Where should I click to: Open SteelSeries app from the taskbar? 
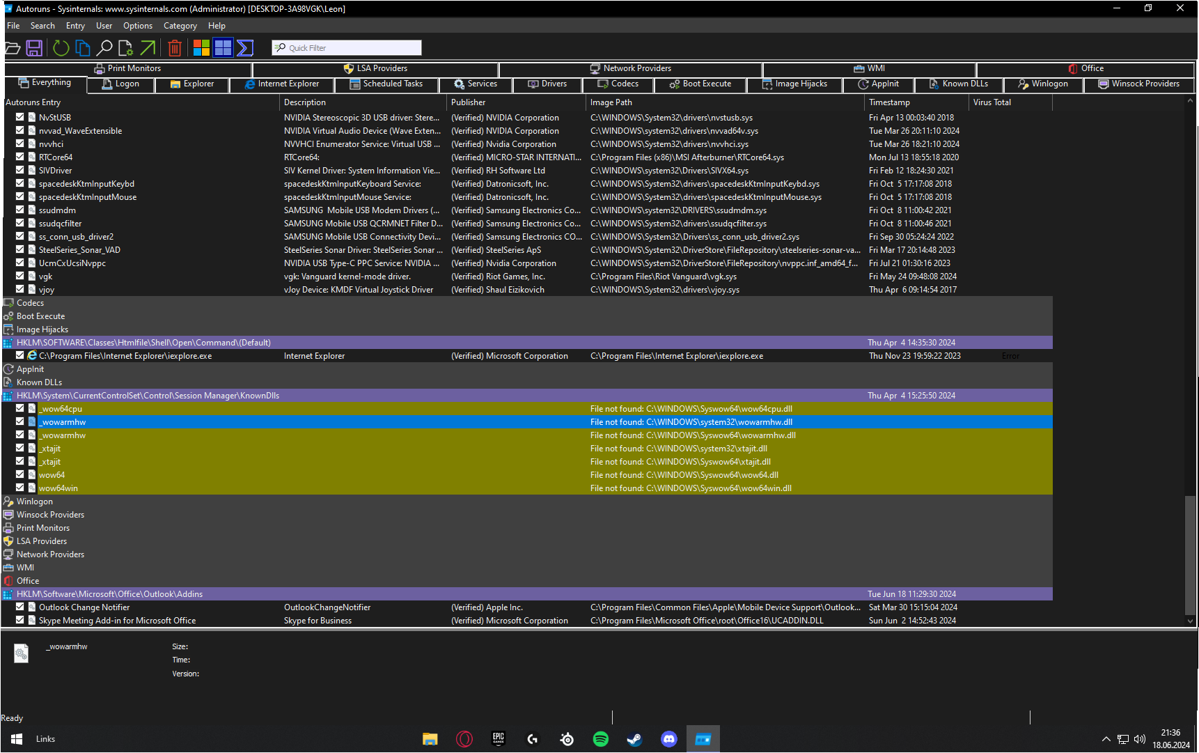[x=567, y=739]
